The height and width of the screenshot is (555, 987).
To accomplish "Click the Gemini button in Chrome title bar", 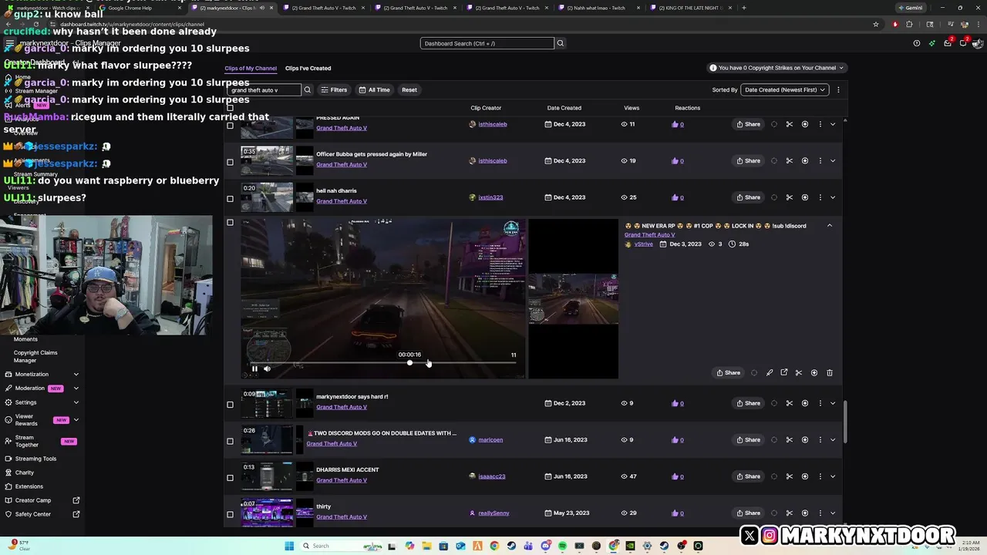I will tap(910, 8).
